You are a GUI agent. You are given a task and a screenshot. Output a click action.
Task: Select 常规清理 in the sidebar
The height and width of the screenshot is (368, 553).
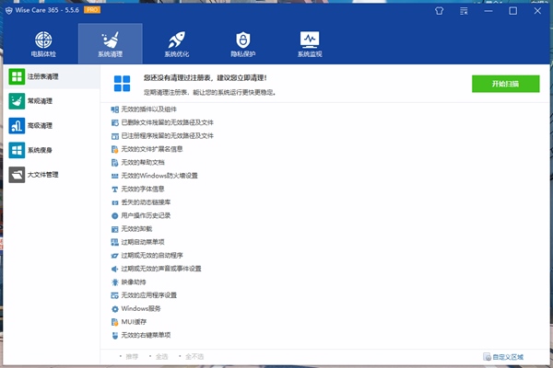[x=40, y=101]
